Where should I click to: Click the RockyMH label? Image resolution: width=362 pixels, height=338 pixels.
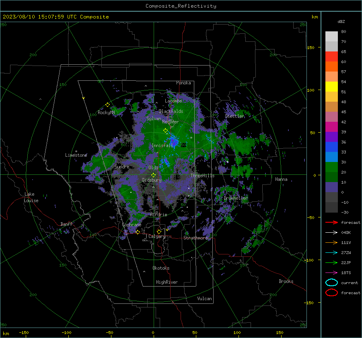106,113
